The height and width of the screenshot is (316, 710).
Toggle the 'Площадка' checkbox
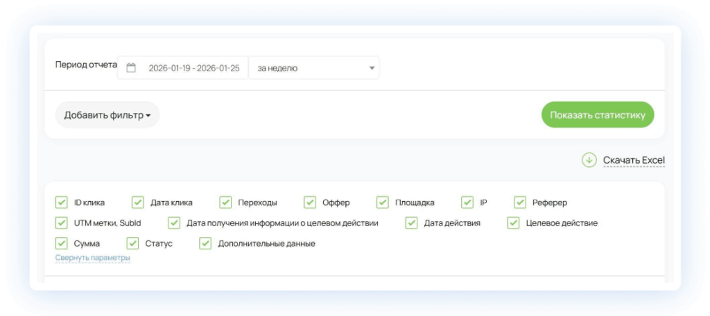point(383,202)
